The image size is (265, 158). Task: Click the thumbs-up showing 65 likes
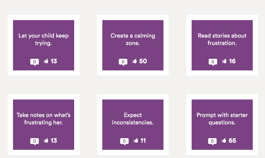(x=224, y=140)
